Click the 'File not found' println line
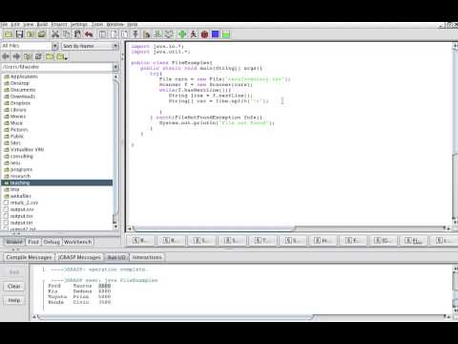The image size is (458, 344). [217, 123]
